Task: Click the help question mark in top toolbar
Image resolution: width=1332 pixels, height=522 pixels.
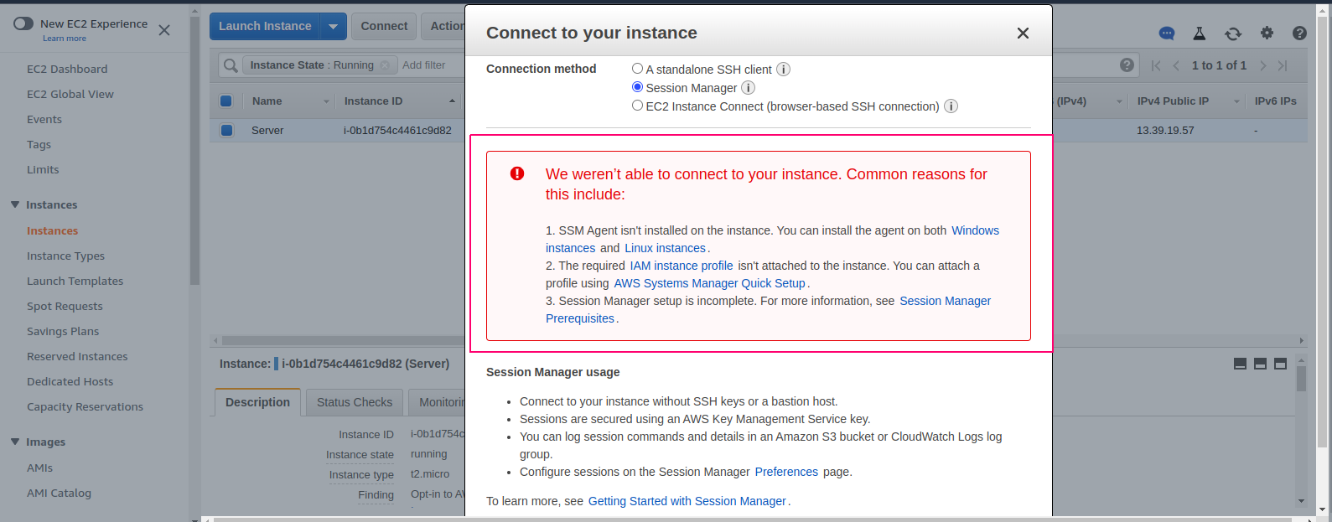Action: point(1299,33)
